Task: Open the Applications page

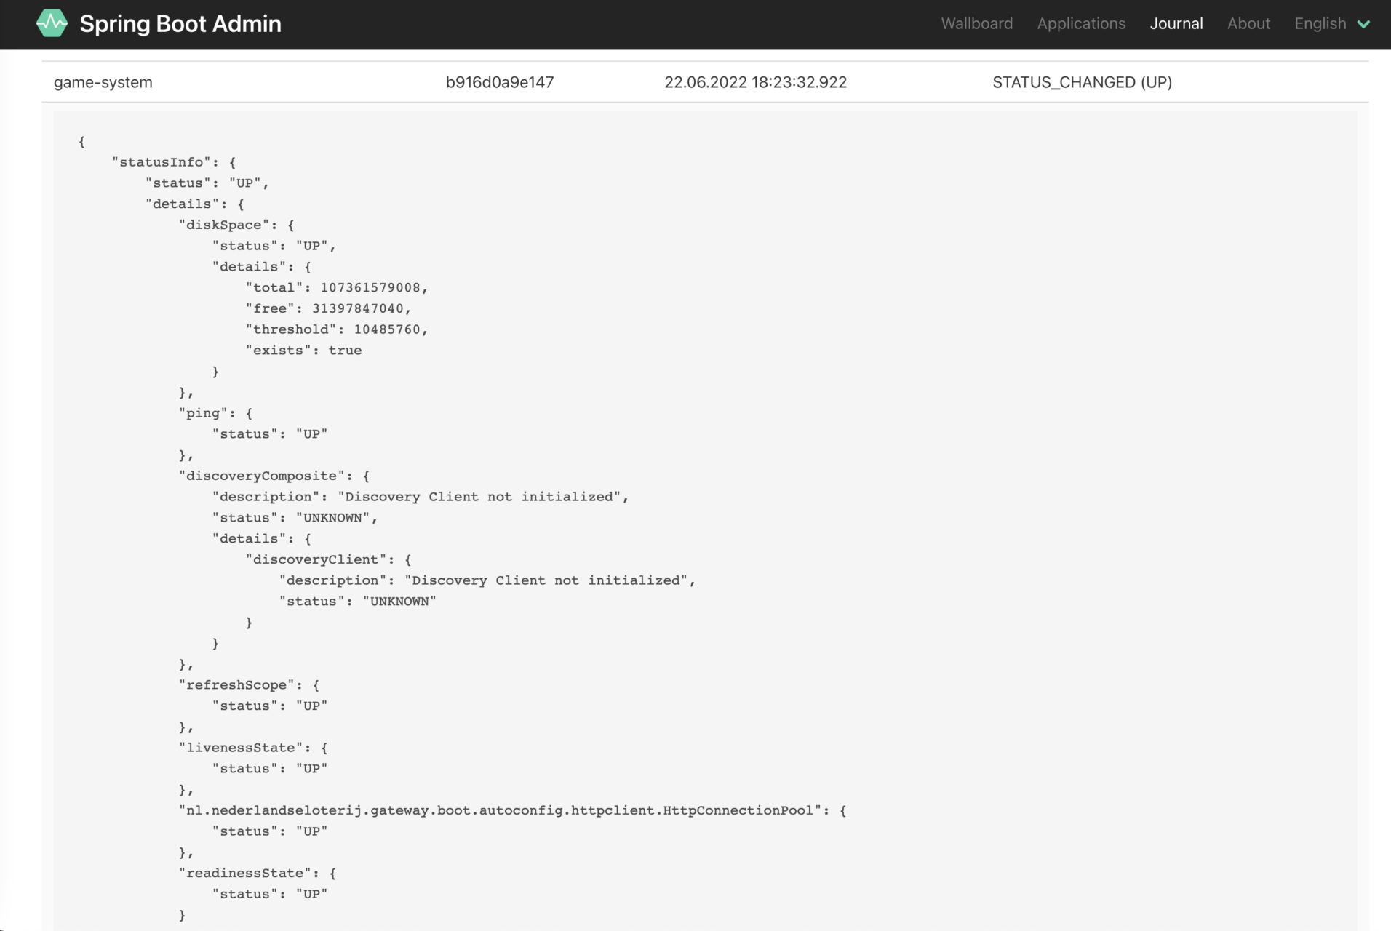Action: pyautogui.click(x=1081, y=23)
